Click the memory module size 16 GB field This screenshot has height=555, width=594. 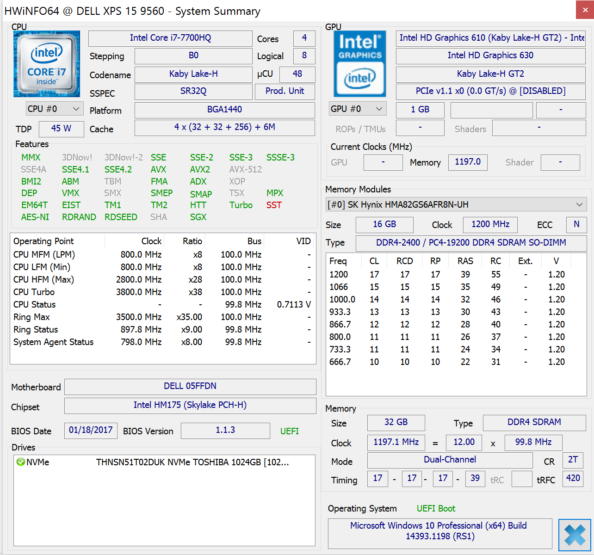(x=384, y=224)
